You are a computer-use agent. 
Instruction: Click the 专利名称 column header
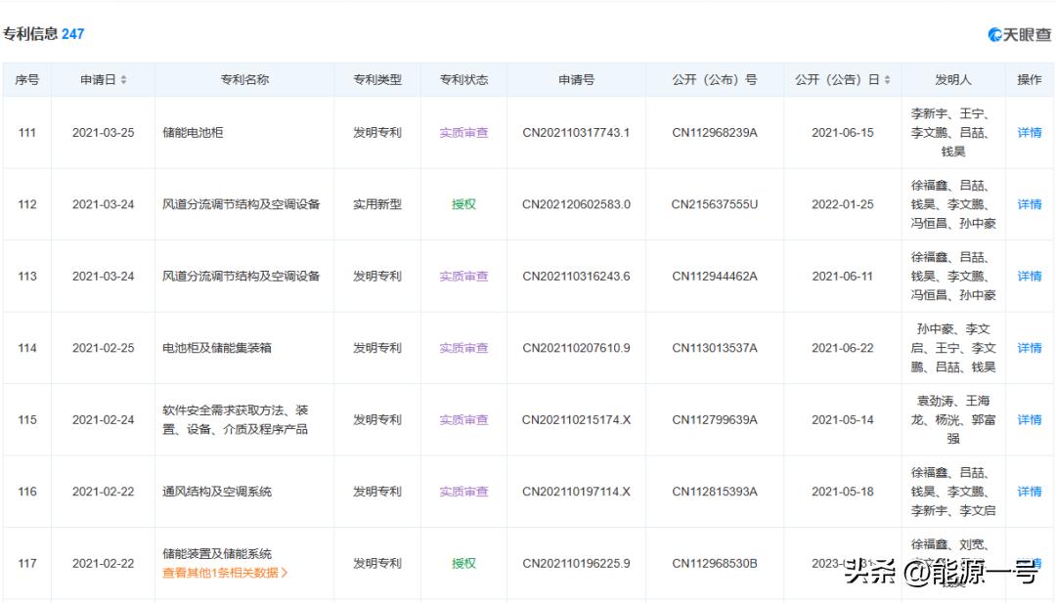coord(244,80)
